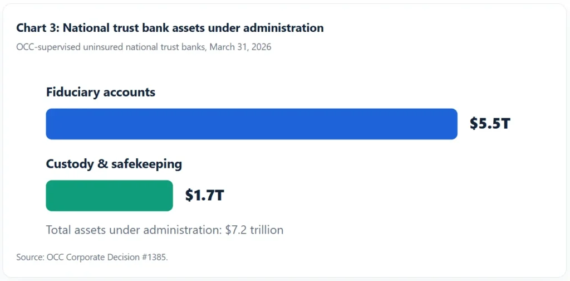Click the "Chart 3:" prefix in the title
The image size is (570, 281).
click(x=38, y=28)
